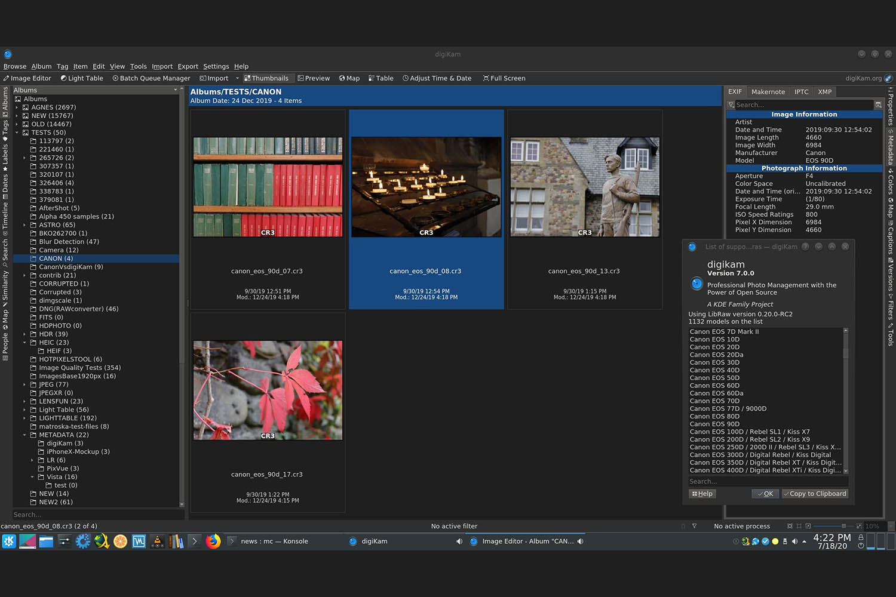The image size is (896, 597).
Task: Expand the ASTRO album node
Action: coord(24,225)
